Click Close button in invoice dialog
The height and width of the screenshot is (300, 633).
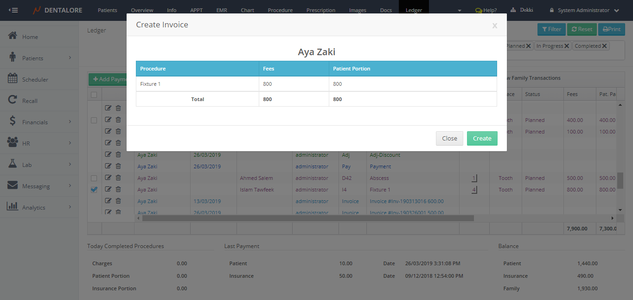449,139
